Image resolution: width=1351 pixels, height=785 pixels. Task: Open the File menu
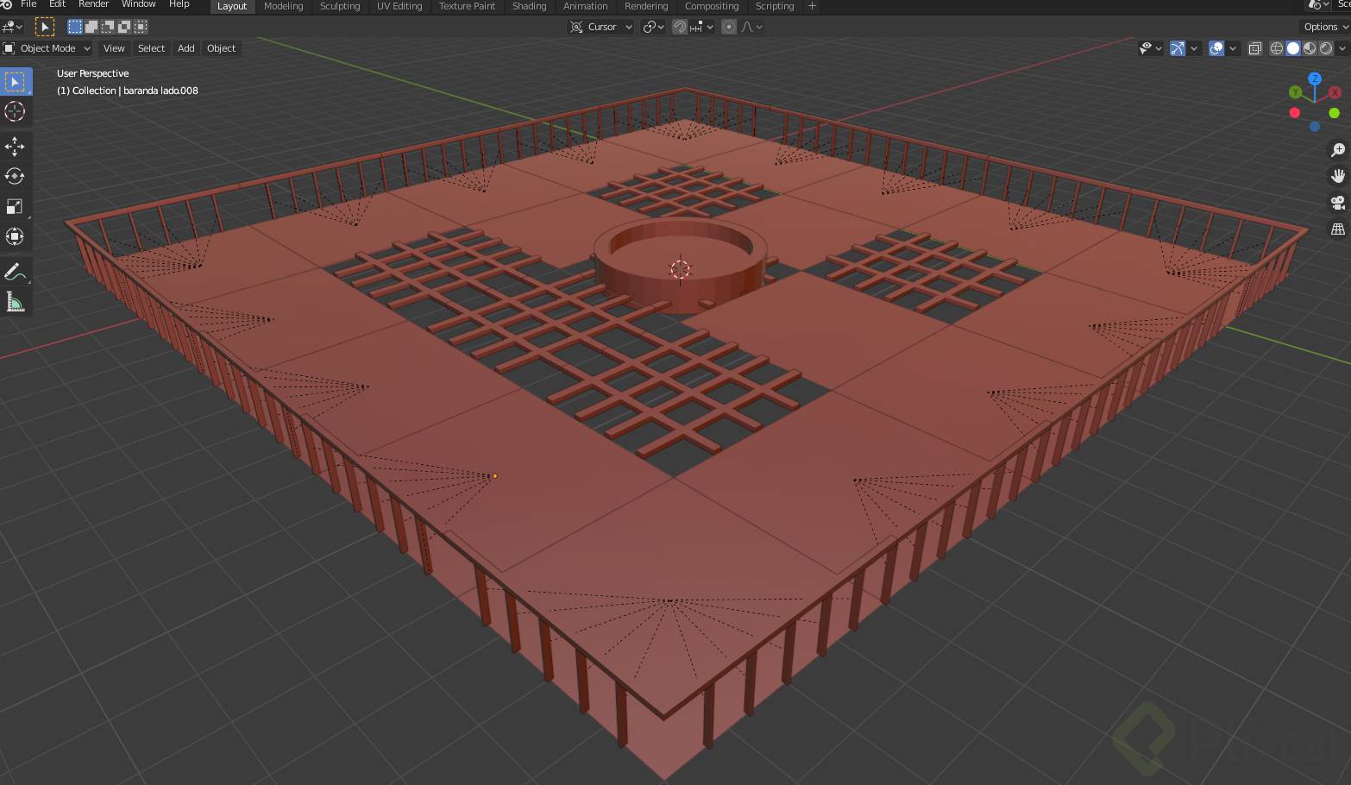click(x=28, y=5)
